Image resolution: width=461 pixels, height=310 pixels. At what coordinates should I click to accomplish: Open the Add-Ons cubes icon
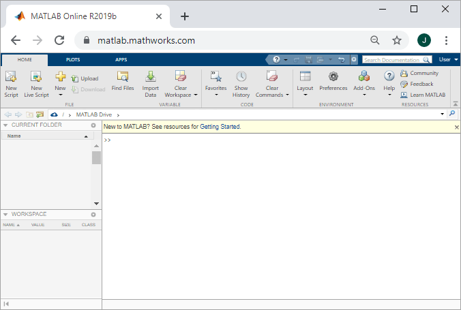tap(364, 76)
